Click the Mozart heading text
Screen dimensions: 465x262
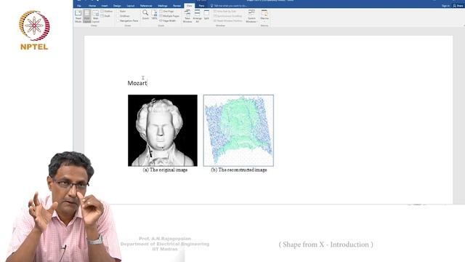pos(137,83)
